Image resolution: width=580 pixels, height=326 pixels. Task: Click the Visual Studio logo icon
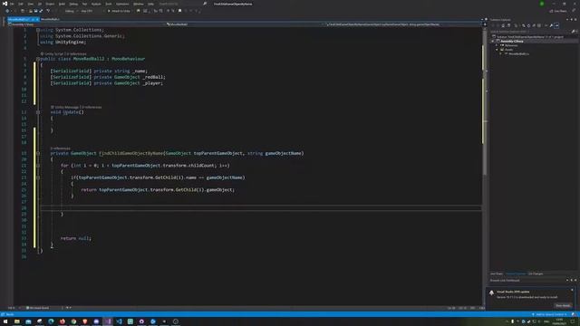5,4
